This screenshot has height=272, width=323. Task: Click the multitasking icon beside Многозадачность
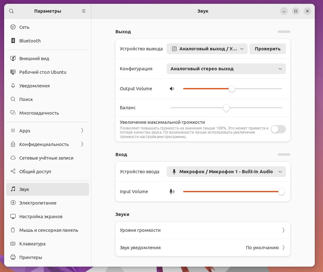click(13, 113)
